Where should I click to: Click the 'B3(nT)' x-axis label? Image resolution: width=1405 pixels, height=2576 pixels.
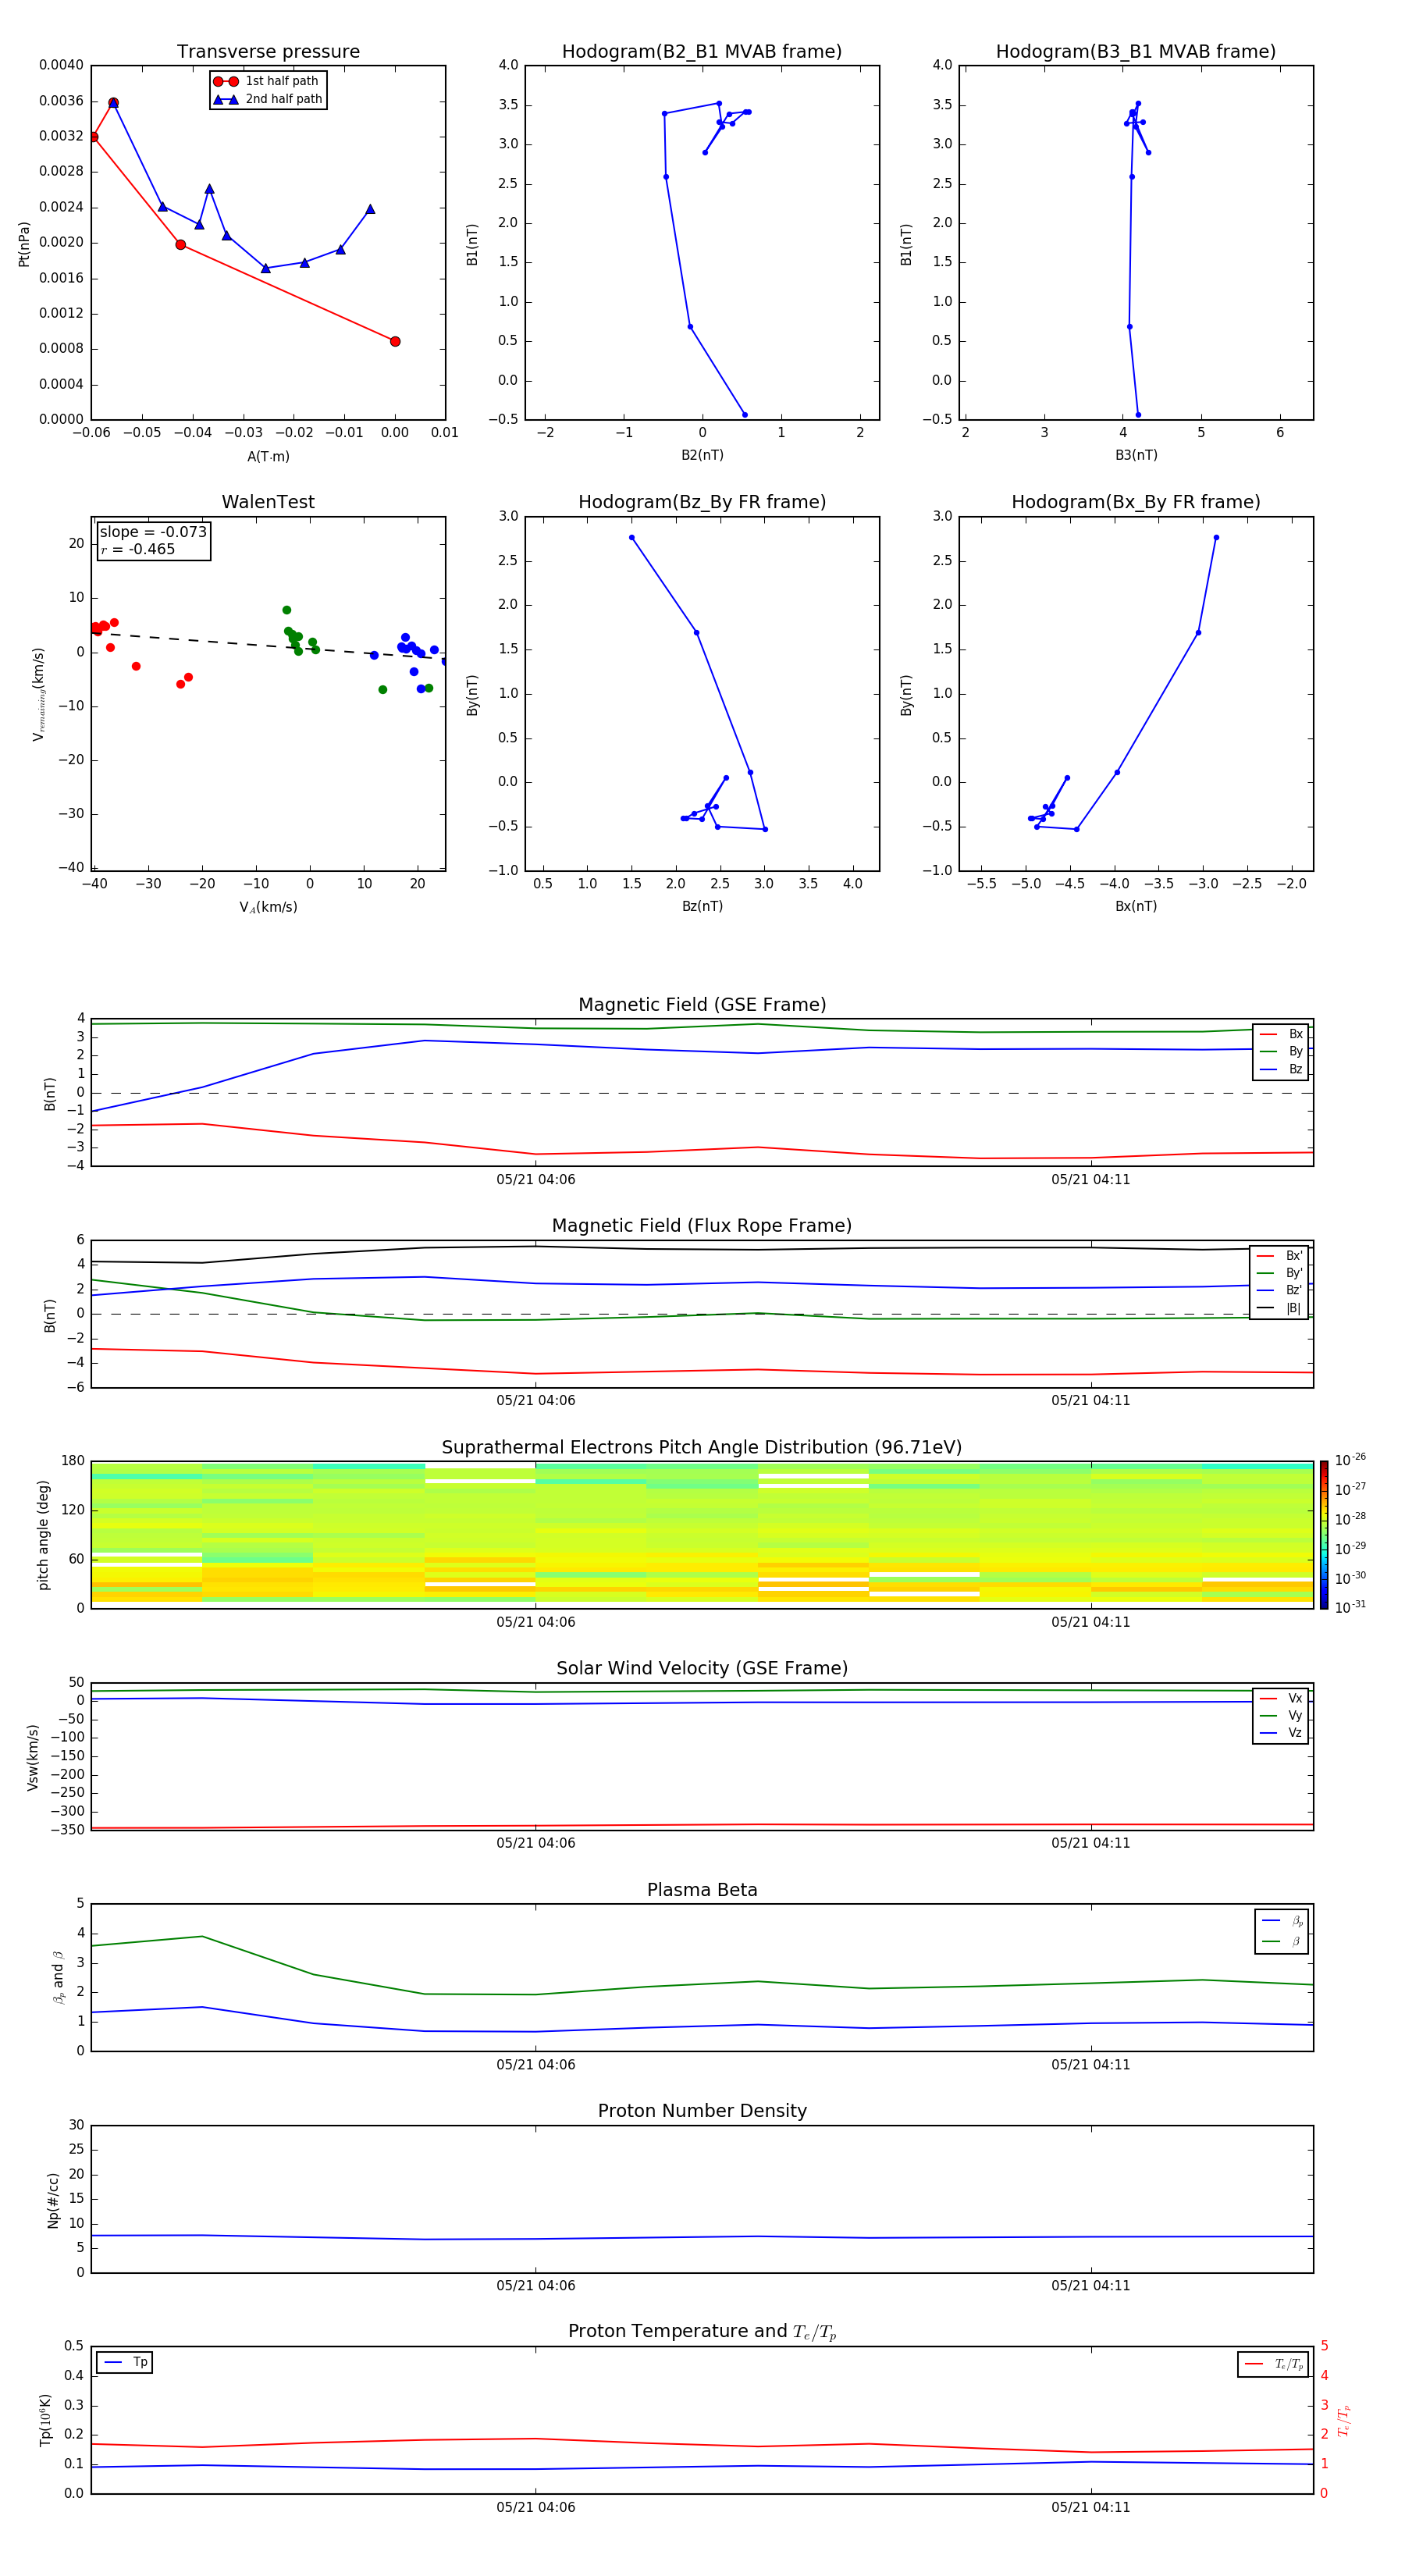pos(1136,455)
